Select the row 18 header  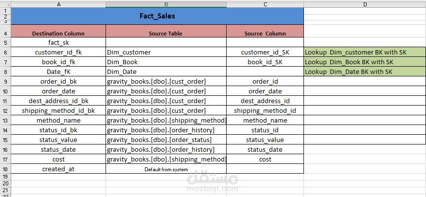click(x=5, y=169)
